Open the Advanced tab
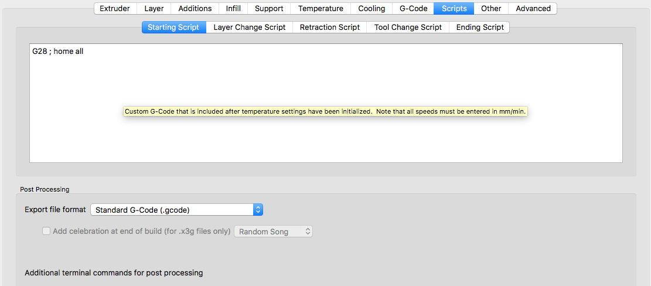Screen dimensions: 651x286 [x=533, y=8]
